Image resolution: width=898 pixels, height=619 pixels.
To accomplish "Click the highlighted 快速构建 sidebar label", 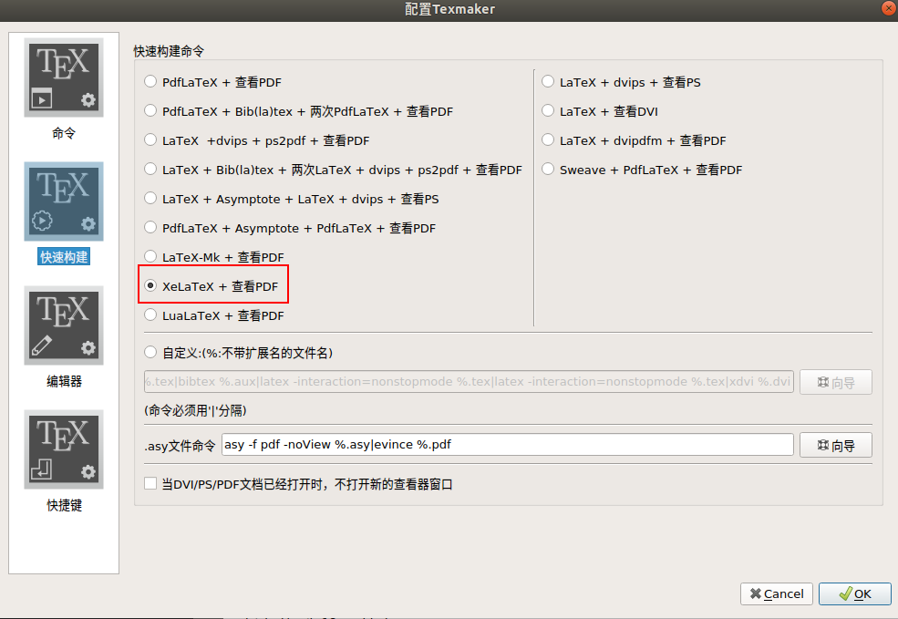I will point(64,257).
